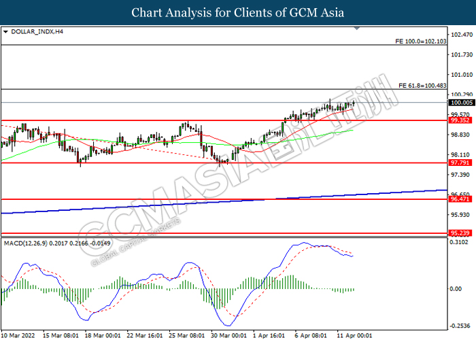
Task: Click the 25 Mar 08:01 time label
Action: [x=187, y=335]
